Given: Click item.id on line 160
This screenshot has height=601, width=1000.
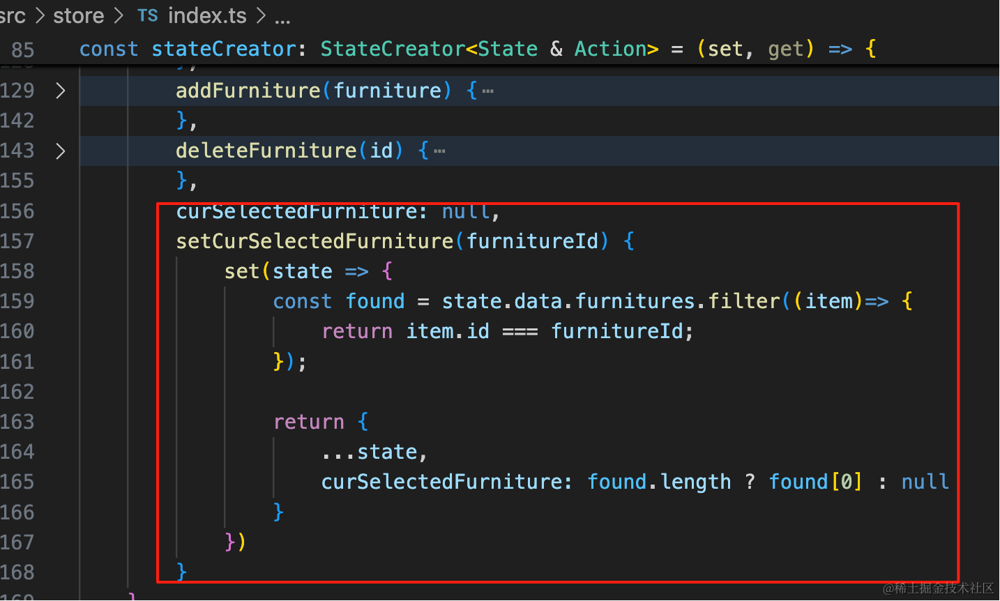Looking at the screenshot, I should 448,331.
